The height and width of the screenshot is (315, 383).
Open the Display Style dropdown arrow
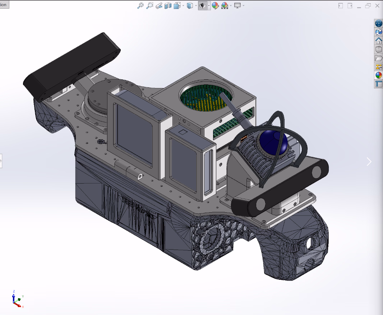point(196,6)
